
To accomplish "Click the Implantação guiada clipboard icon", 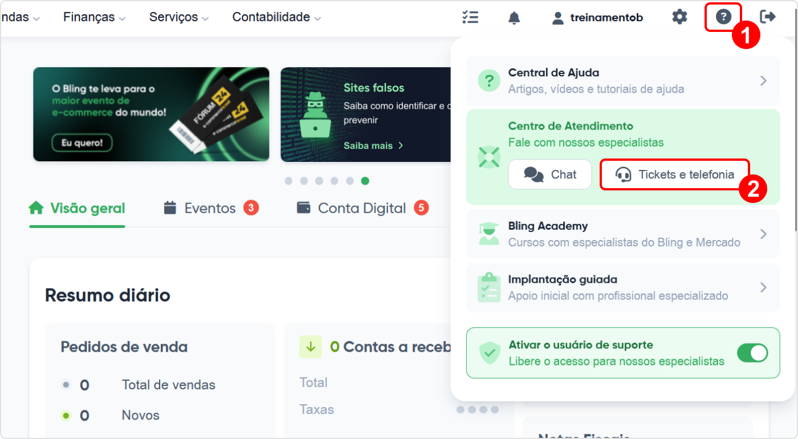I will coord(488,287).
